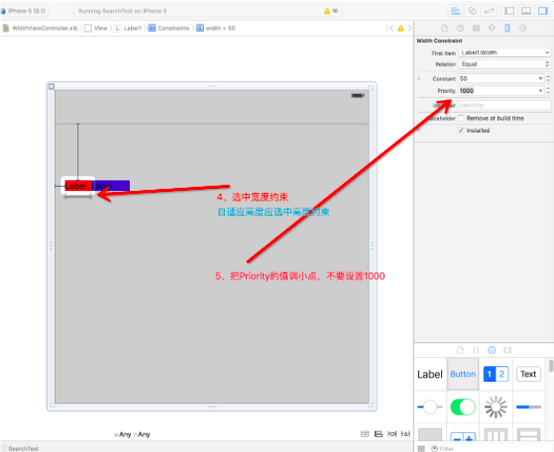Click the Constant stepper
The image size is (554, 452).
[548, 78]
